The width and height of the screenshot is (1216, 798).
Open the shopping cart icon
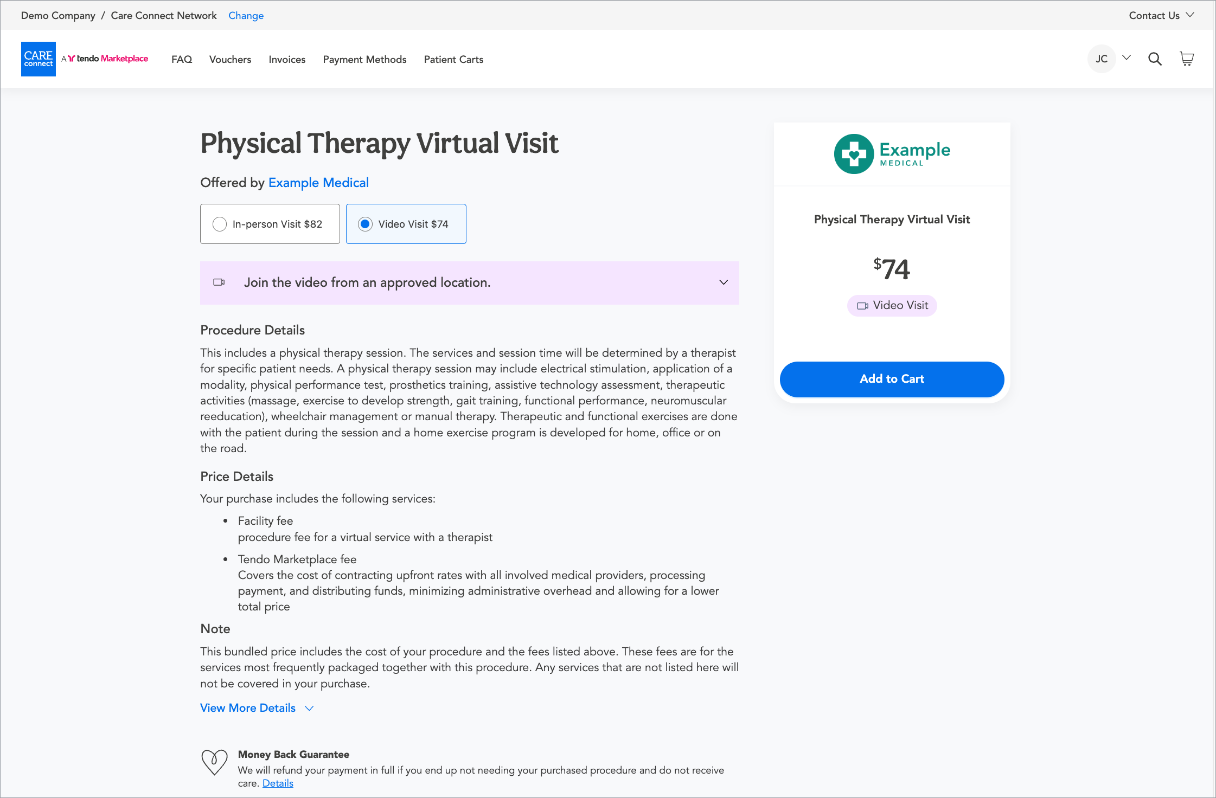click(1187, 59)
